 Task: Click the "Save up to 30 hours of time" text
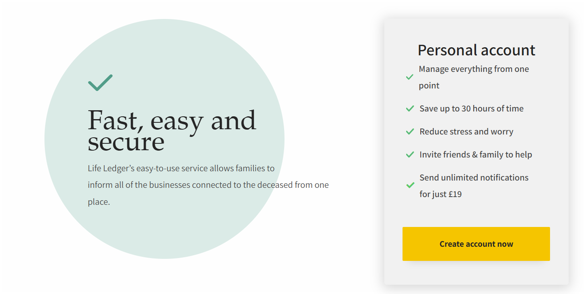pos(471,109)
